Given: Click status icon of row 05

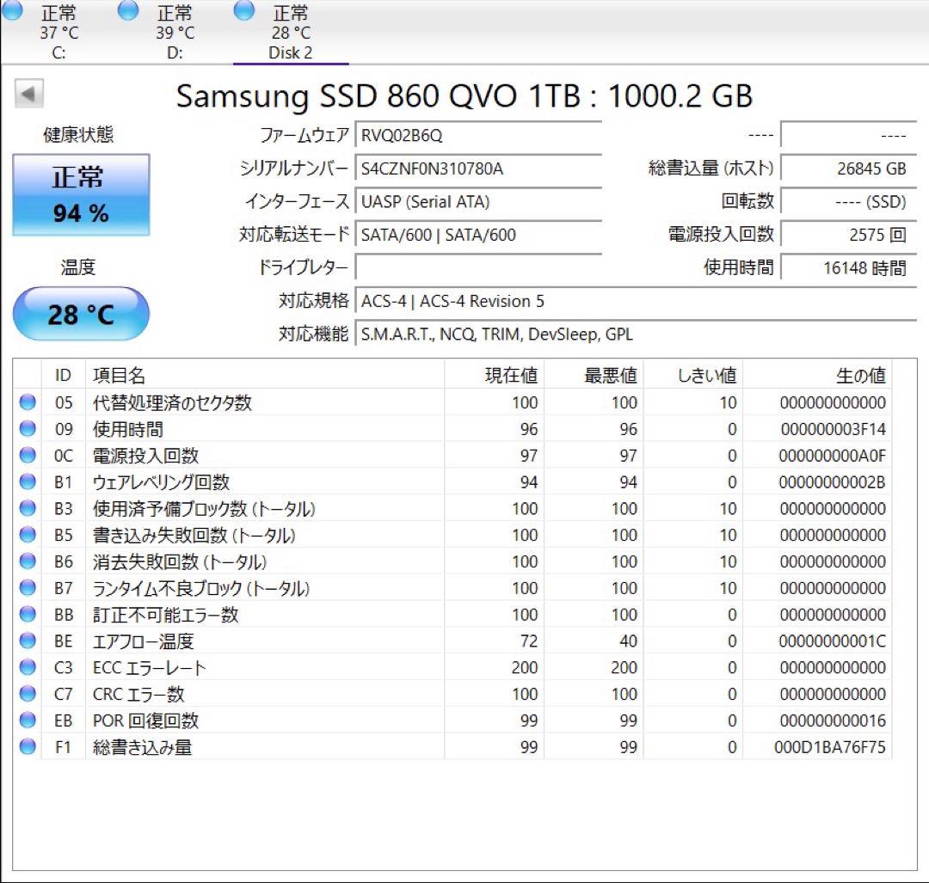Looking at the screenshot, I should pos(28,402).
